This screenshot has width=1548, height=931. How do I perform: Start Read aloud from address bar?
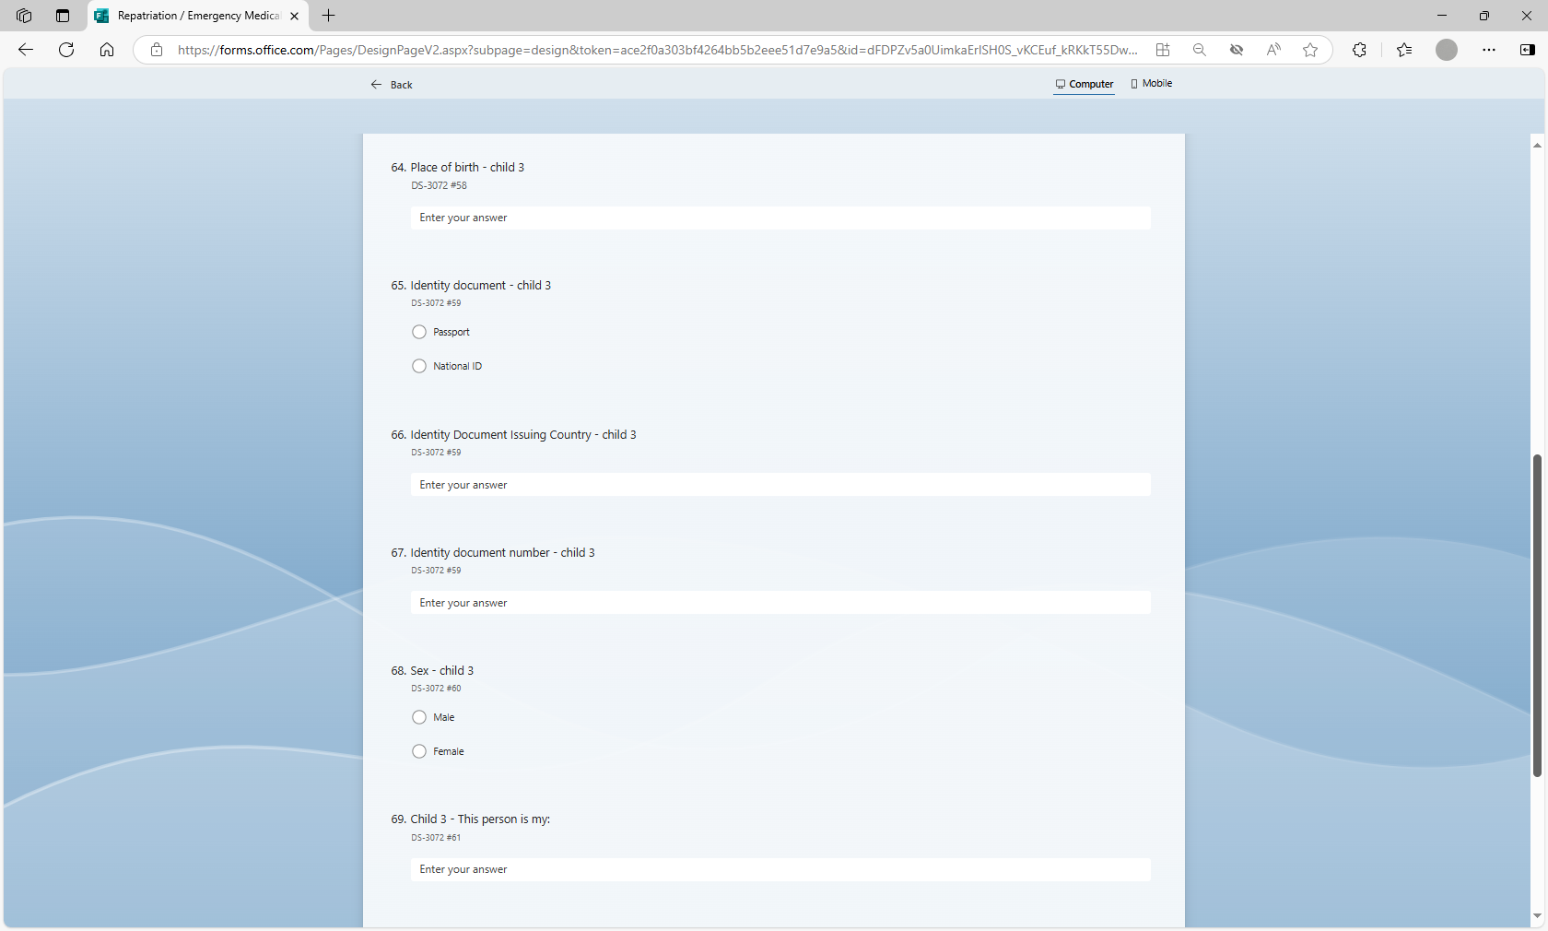coord(1273,50)
